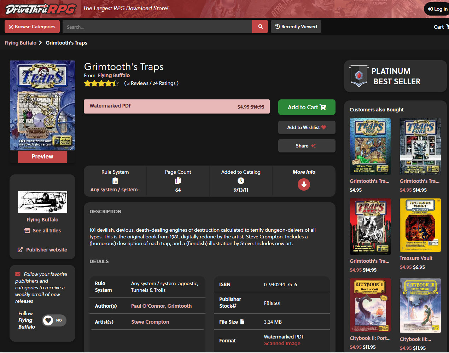This screenshot has width=449, height=353.
Task: Click the Grimtooth's Traps cover image
Action: (x=42, y=105)
